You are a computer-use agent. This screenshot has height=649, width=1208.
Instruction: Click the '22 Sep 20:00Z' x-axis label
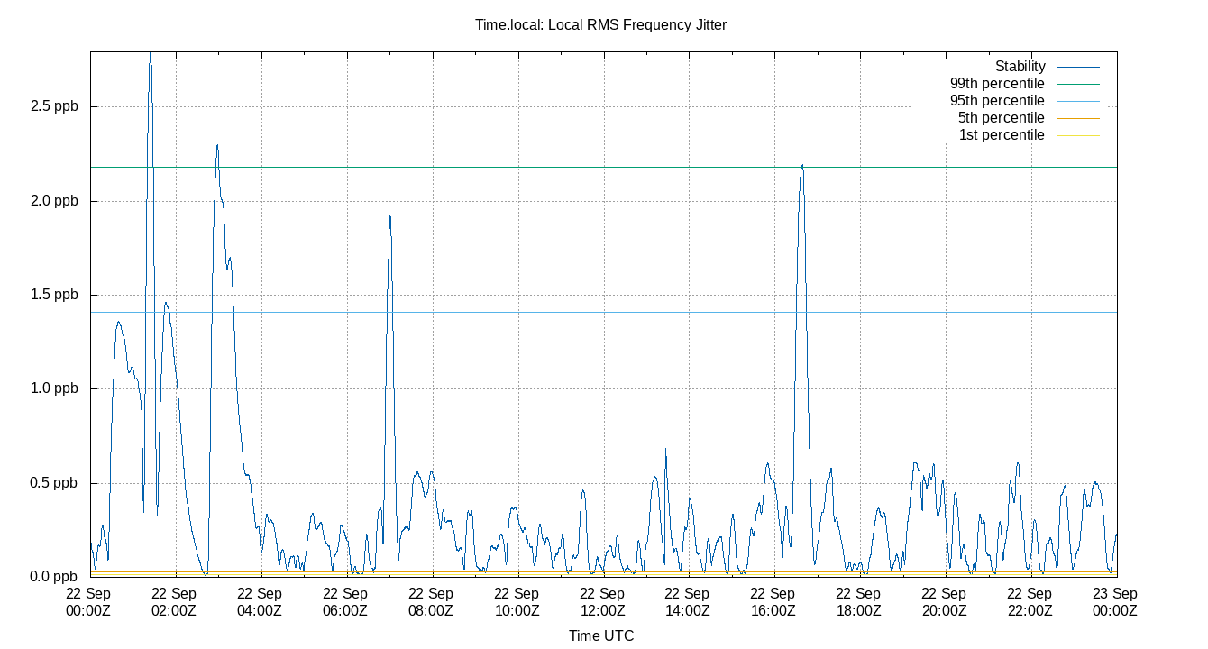point(945,602)
